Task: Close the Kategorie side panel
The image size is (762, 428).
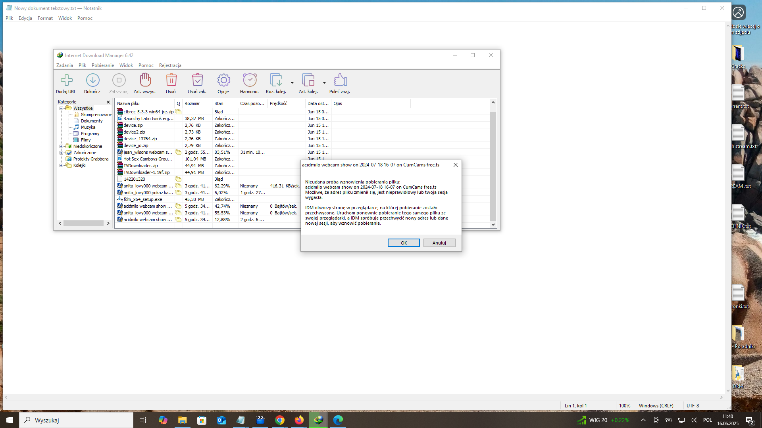Action: click(108, 102)
